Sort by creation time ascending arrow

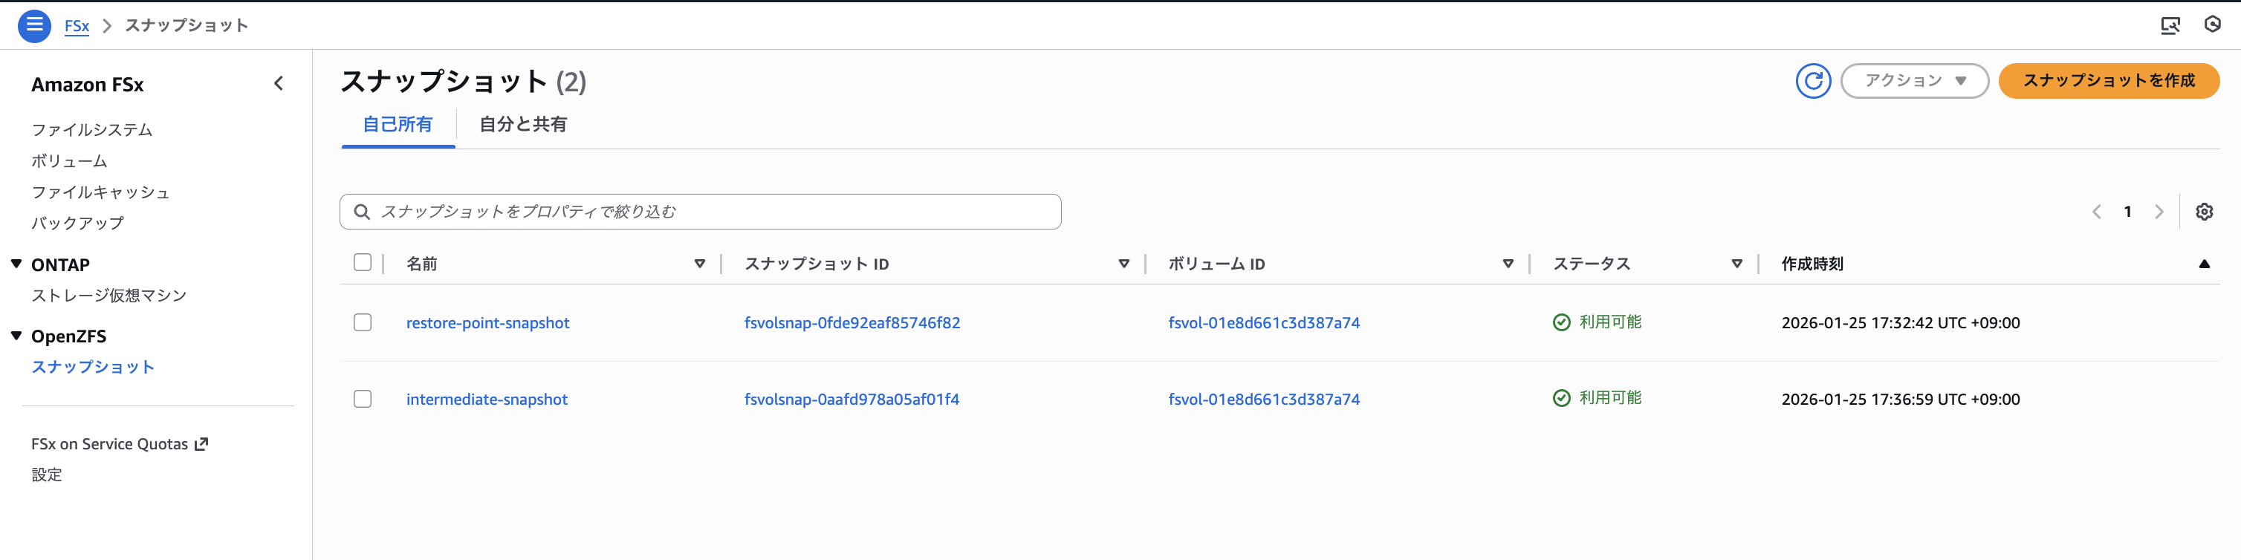[x=2204, y=264]
